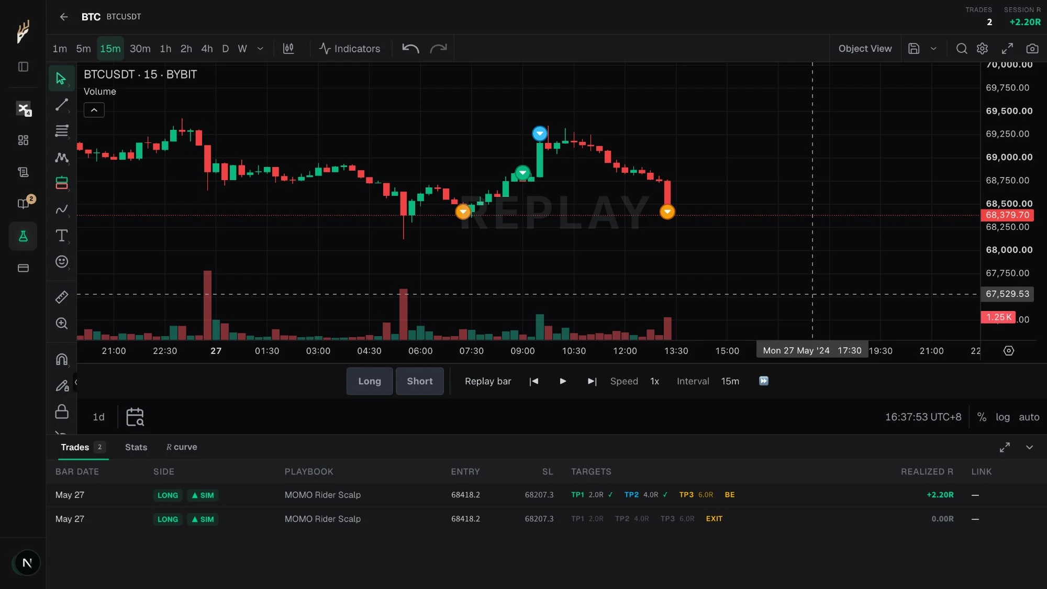Screen dimensions: 1047x589
Task: Select the cursor arrow tool
Action: (61, 79)
